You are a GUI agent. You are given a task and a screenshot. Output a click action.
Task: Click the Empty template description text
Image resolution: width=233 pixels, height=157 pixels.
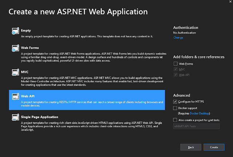[x=87, y=36]
